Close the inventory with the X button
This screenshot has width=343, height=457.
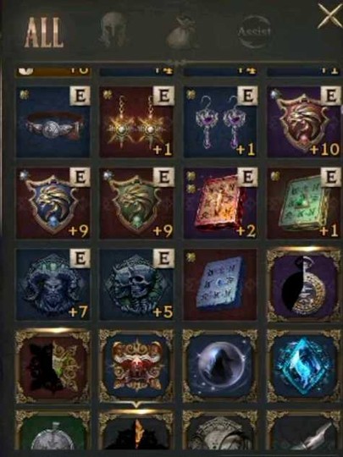[x=329, y=16]
